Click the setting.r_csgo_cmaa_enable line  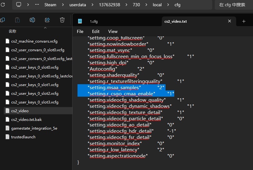click(x=131, y=94)
